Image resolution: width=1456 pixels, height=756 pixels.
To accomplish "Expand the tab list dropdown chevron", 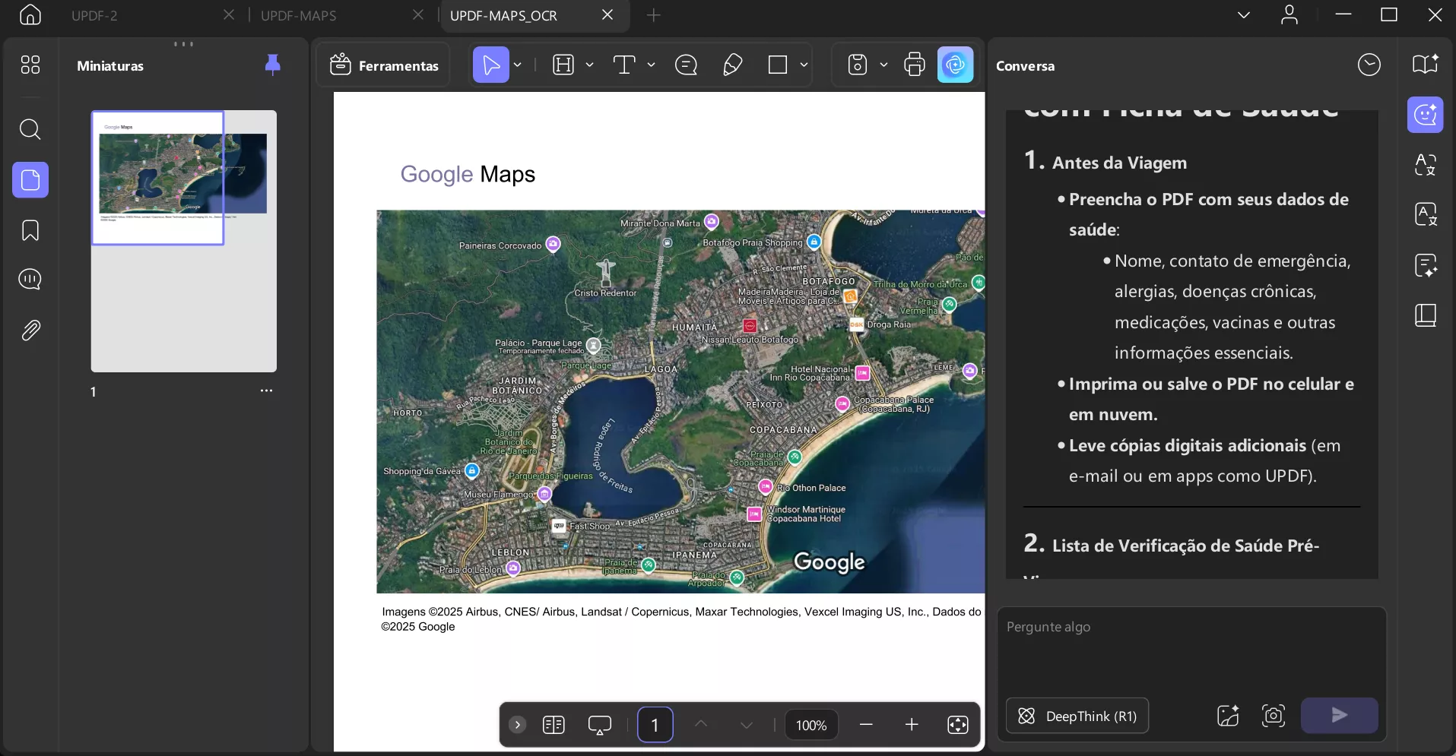I will click(x=1244, y=14).
